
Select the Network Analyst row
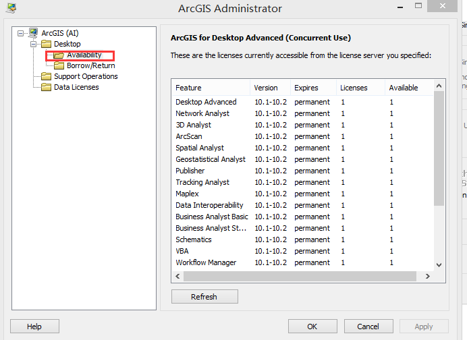[302, 113]
